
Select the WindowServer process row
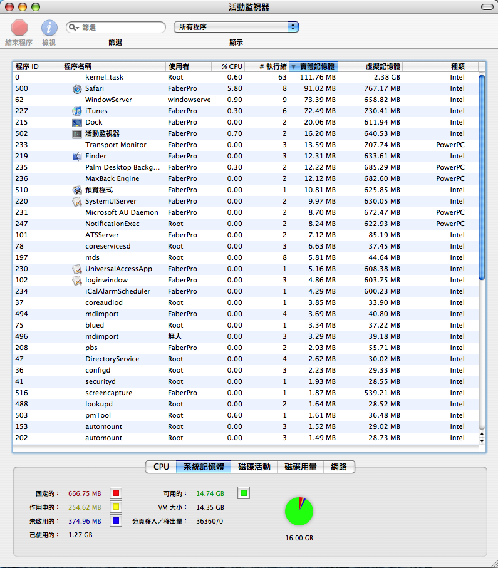coord(246,100)
